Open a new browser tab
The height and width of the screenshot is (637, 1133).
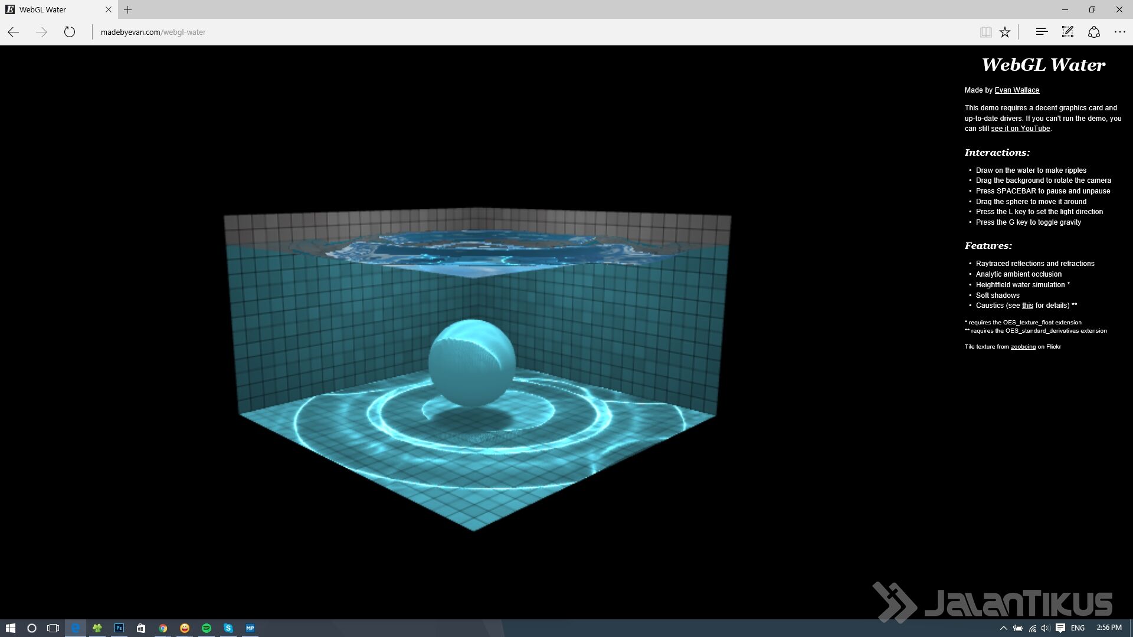tap(127, 9)
